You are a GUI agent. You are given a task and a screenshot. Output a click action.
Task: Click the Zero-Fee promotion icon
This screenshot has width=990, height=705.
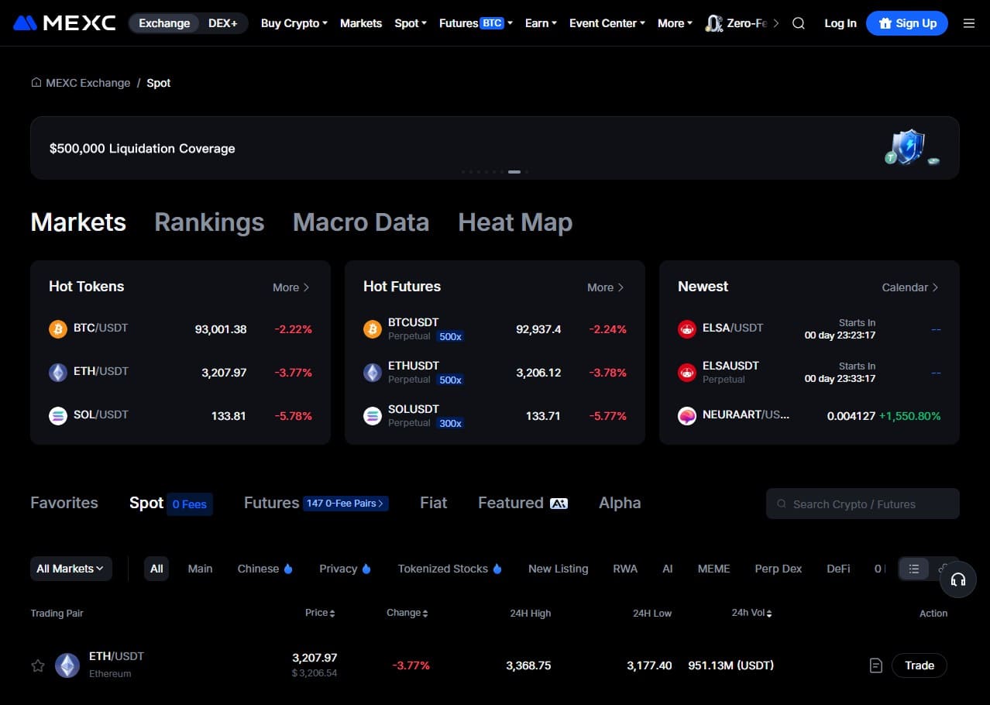click(x=713, y=23)
